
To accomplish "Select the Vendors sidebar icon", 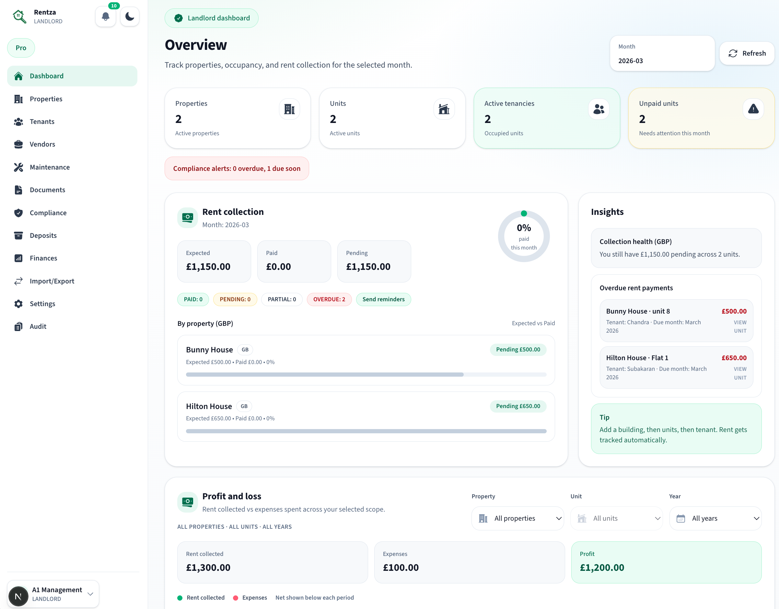I will point(18,144).
